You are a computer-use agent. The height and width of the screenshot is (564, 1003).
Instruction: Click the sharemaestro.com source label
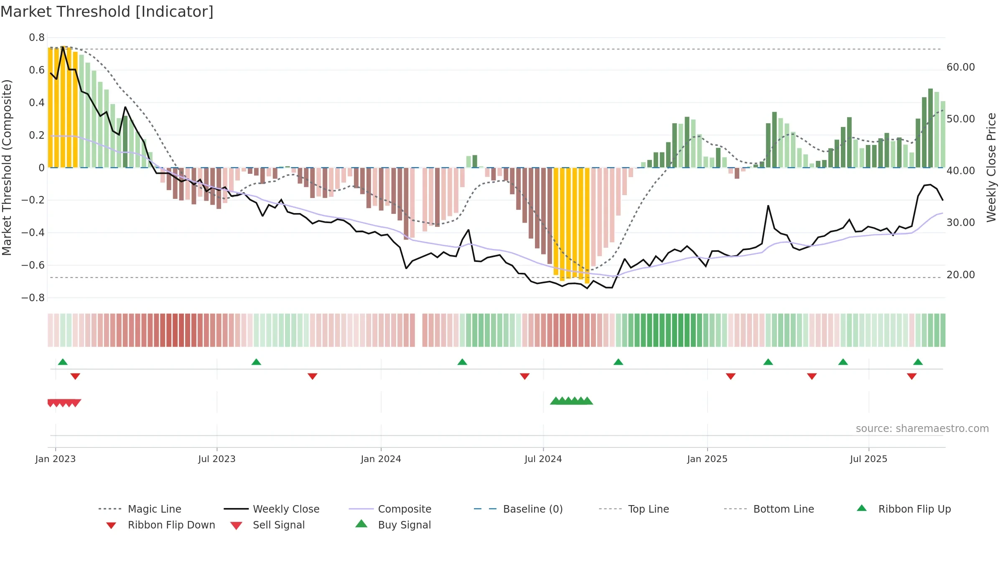point(922,428)
